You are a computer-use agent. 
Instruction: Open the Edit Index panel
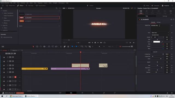tap(30, 5)
